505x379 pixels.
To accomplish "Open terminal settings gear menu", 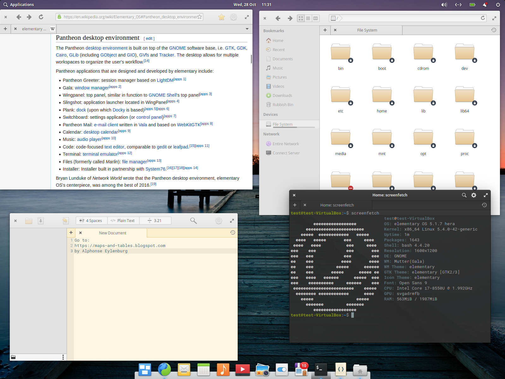I will point(474,195).
